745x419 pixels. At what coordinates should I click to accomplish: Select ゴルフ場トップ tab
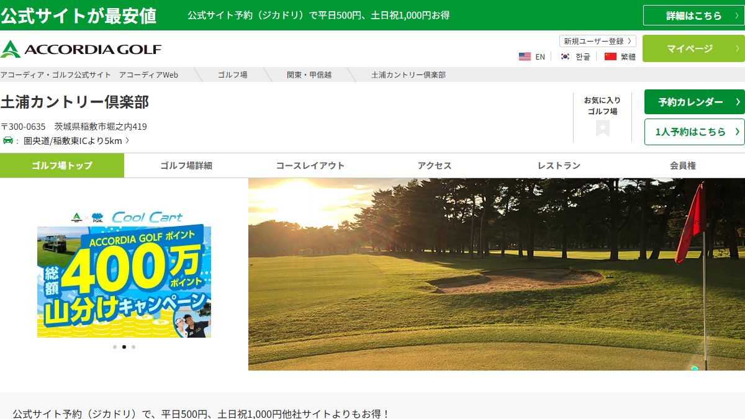(62, 166)
